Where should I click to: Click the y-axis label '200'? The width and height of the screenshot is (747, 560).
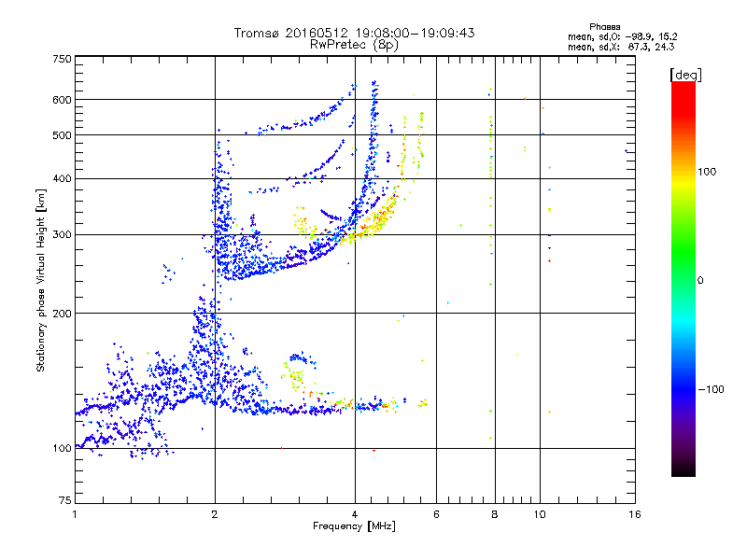[62, 314]
